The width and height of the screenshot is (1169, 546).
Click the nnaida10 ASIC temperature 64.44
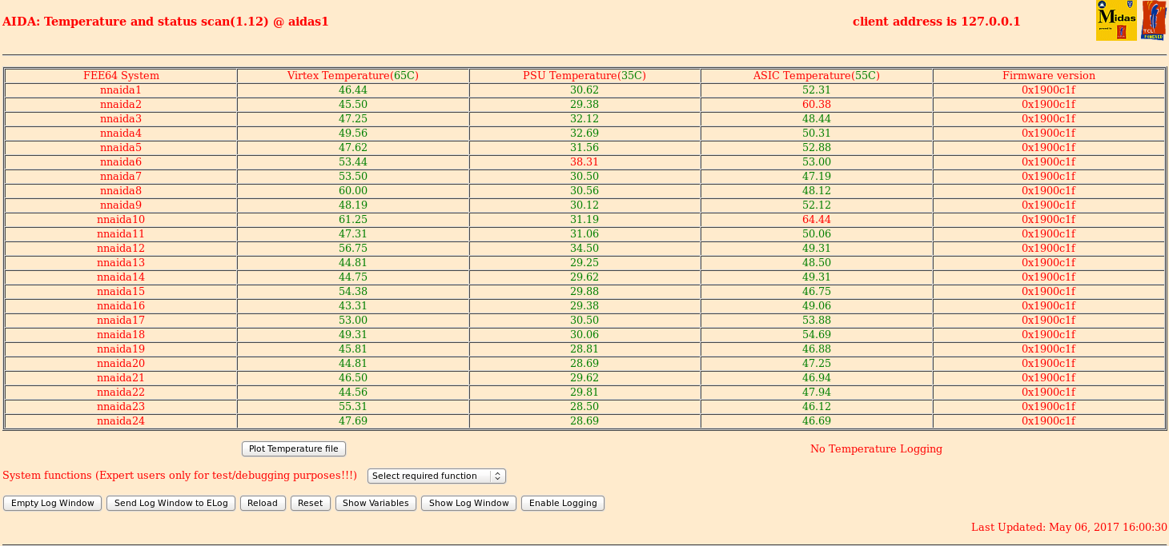click(x=816, y=220)
